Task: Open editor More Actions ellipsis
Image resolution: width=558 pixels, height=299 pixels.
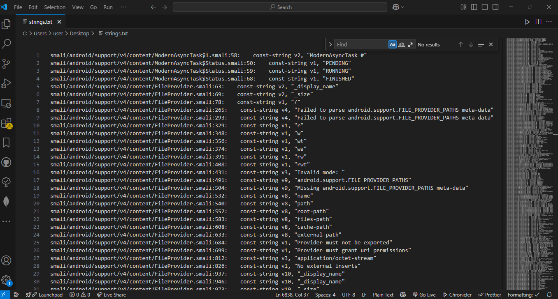Action: [549, 22]
